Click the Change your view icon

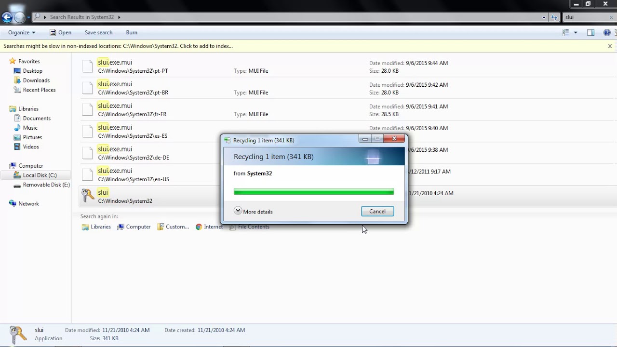coord(566,32)
